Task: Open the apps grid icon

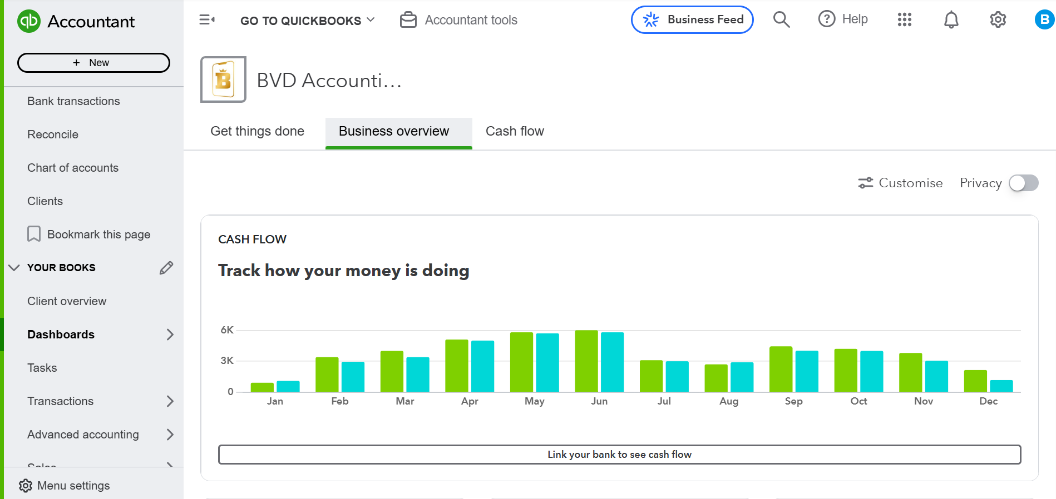Action: point(905,20)
